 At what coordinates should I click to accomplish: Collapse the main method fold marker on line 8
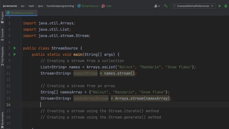(x=21, y=54)
